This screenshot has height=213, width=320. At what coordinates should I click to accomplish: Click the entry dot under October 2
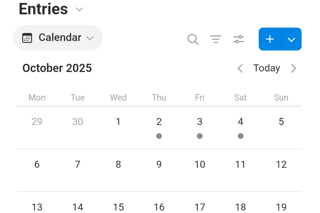[159, 136]
